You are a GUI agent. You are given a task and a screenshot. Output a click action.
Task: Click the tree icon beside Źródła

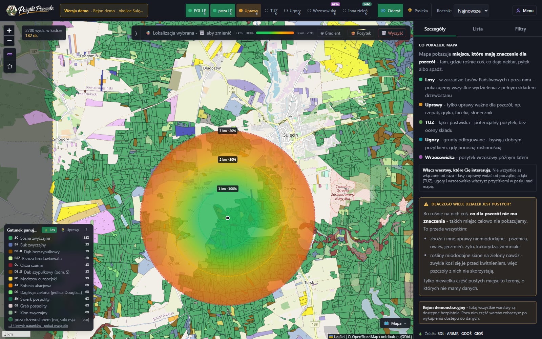pos(420,334)
